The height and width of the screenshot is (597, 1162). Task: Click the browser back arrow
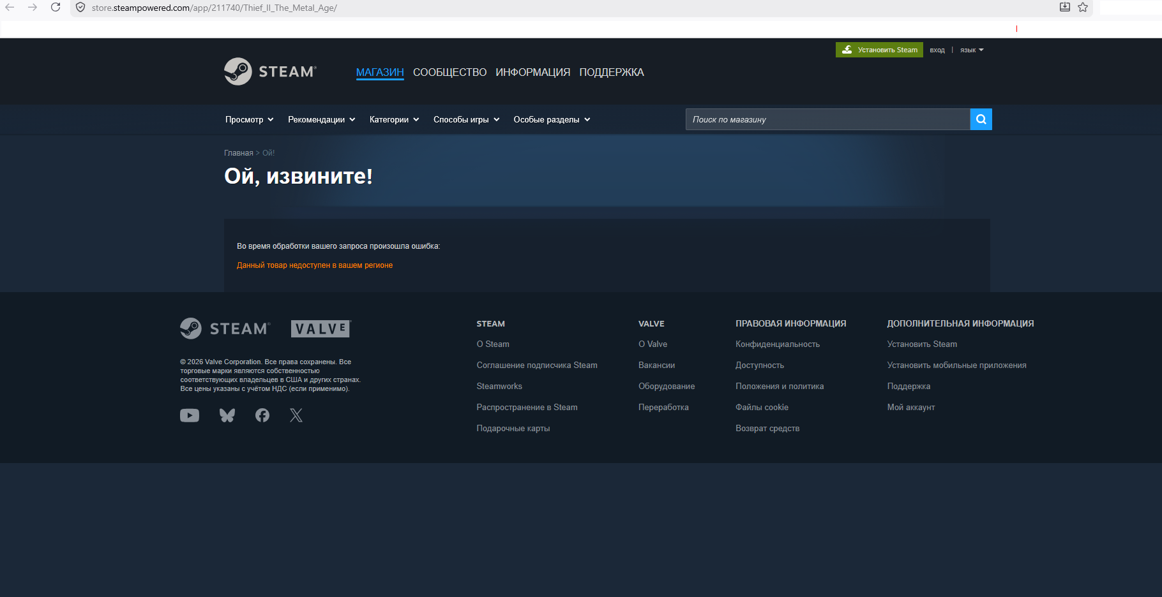click(x=10, y=8)
